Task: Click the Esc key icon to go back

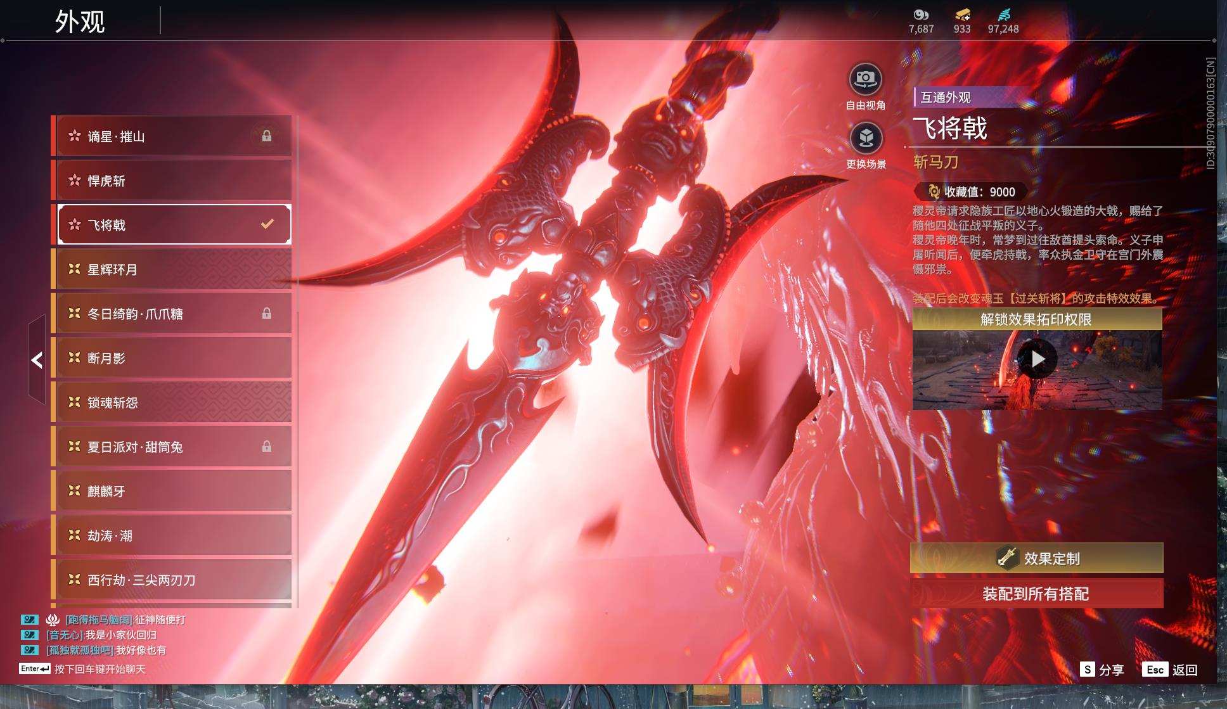Action: [1155, 669]
